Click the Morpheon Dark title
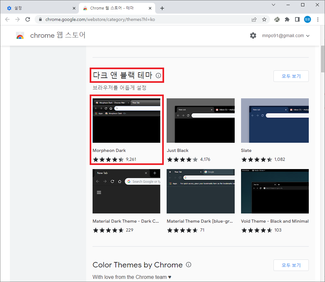 click(109, 150)
